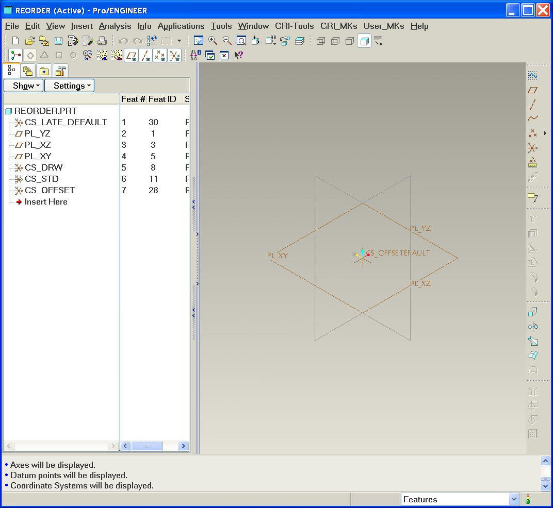Open the dropdown arrow beside the selection box icon
The height and width of the screenshot is (508, 553).
tap(179, 41)
